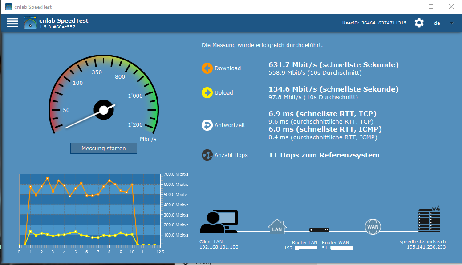Expand the language dropdown showing de
The height and width of the screenshot is (265, 462).
[437, 23]
